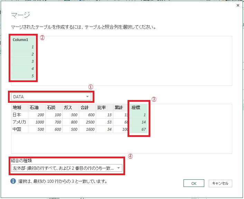
Task: Click 石油 value 1000
Action: [37, 122]
